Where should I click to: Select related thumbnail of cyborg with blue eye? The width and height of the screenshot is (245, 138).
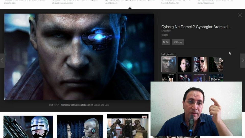(x=169, y=64)
